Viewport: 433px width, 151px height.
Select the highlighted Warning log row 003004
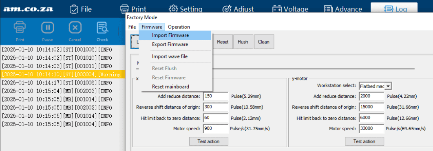(x=62, y=75)
